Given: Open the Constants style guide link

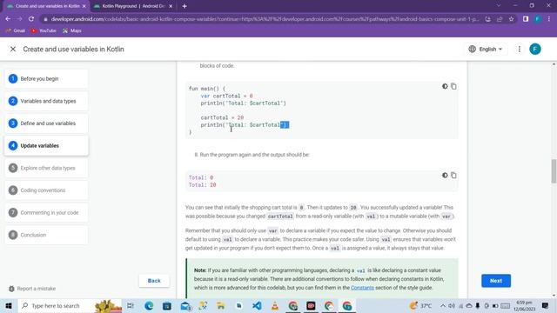Looking at the screenshot, I should coord(362,288).
